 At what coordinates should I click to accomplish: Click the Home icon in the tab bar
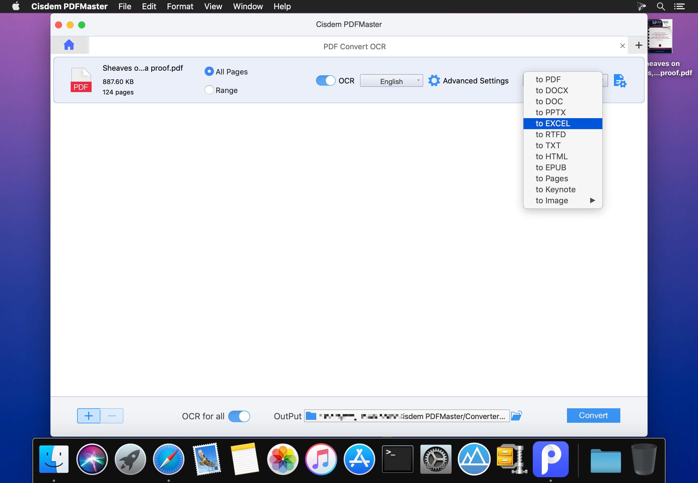click(69, 45)
